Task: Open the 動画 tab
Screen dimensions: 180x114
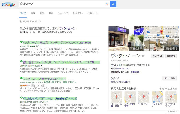Action: [x=51, y=13]
